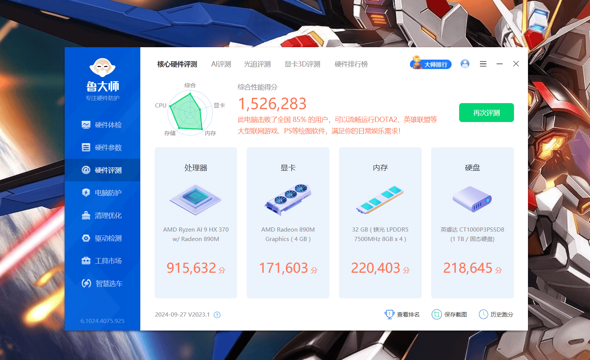Screen dimensions: 590x360
Task: Click the 显卡 card title
Action: (x=288, y=168)
